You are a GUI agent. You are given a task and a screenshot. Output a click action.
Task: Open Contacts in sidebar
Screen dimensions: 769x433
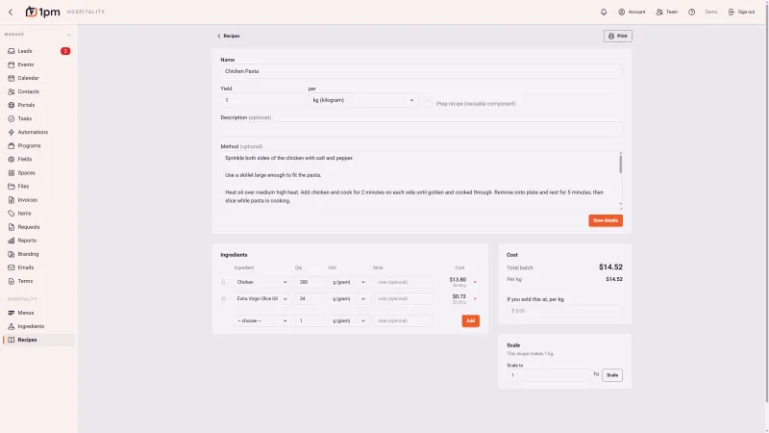[x=38, y=91]
